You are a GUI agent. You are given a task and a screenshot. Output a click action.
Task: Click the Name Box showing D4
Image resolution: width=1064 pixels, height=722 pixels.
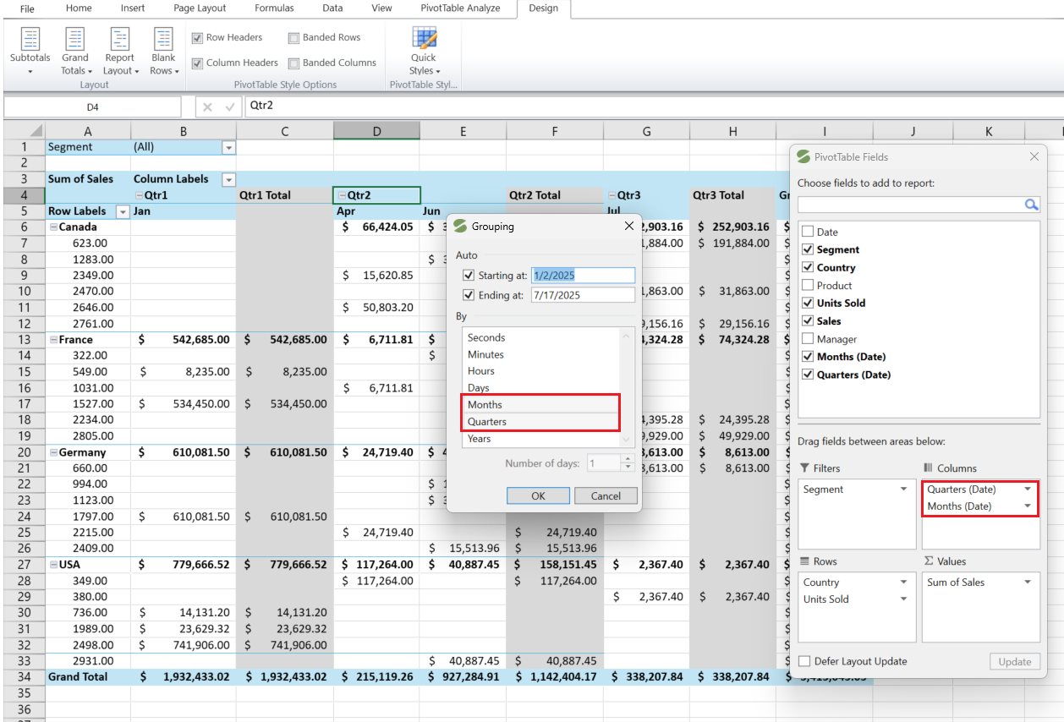coord(92,107)
